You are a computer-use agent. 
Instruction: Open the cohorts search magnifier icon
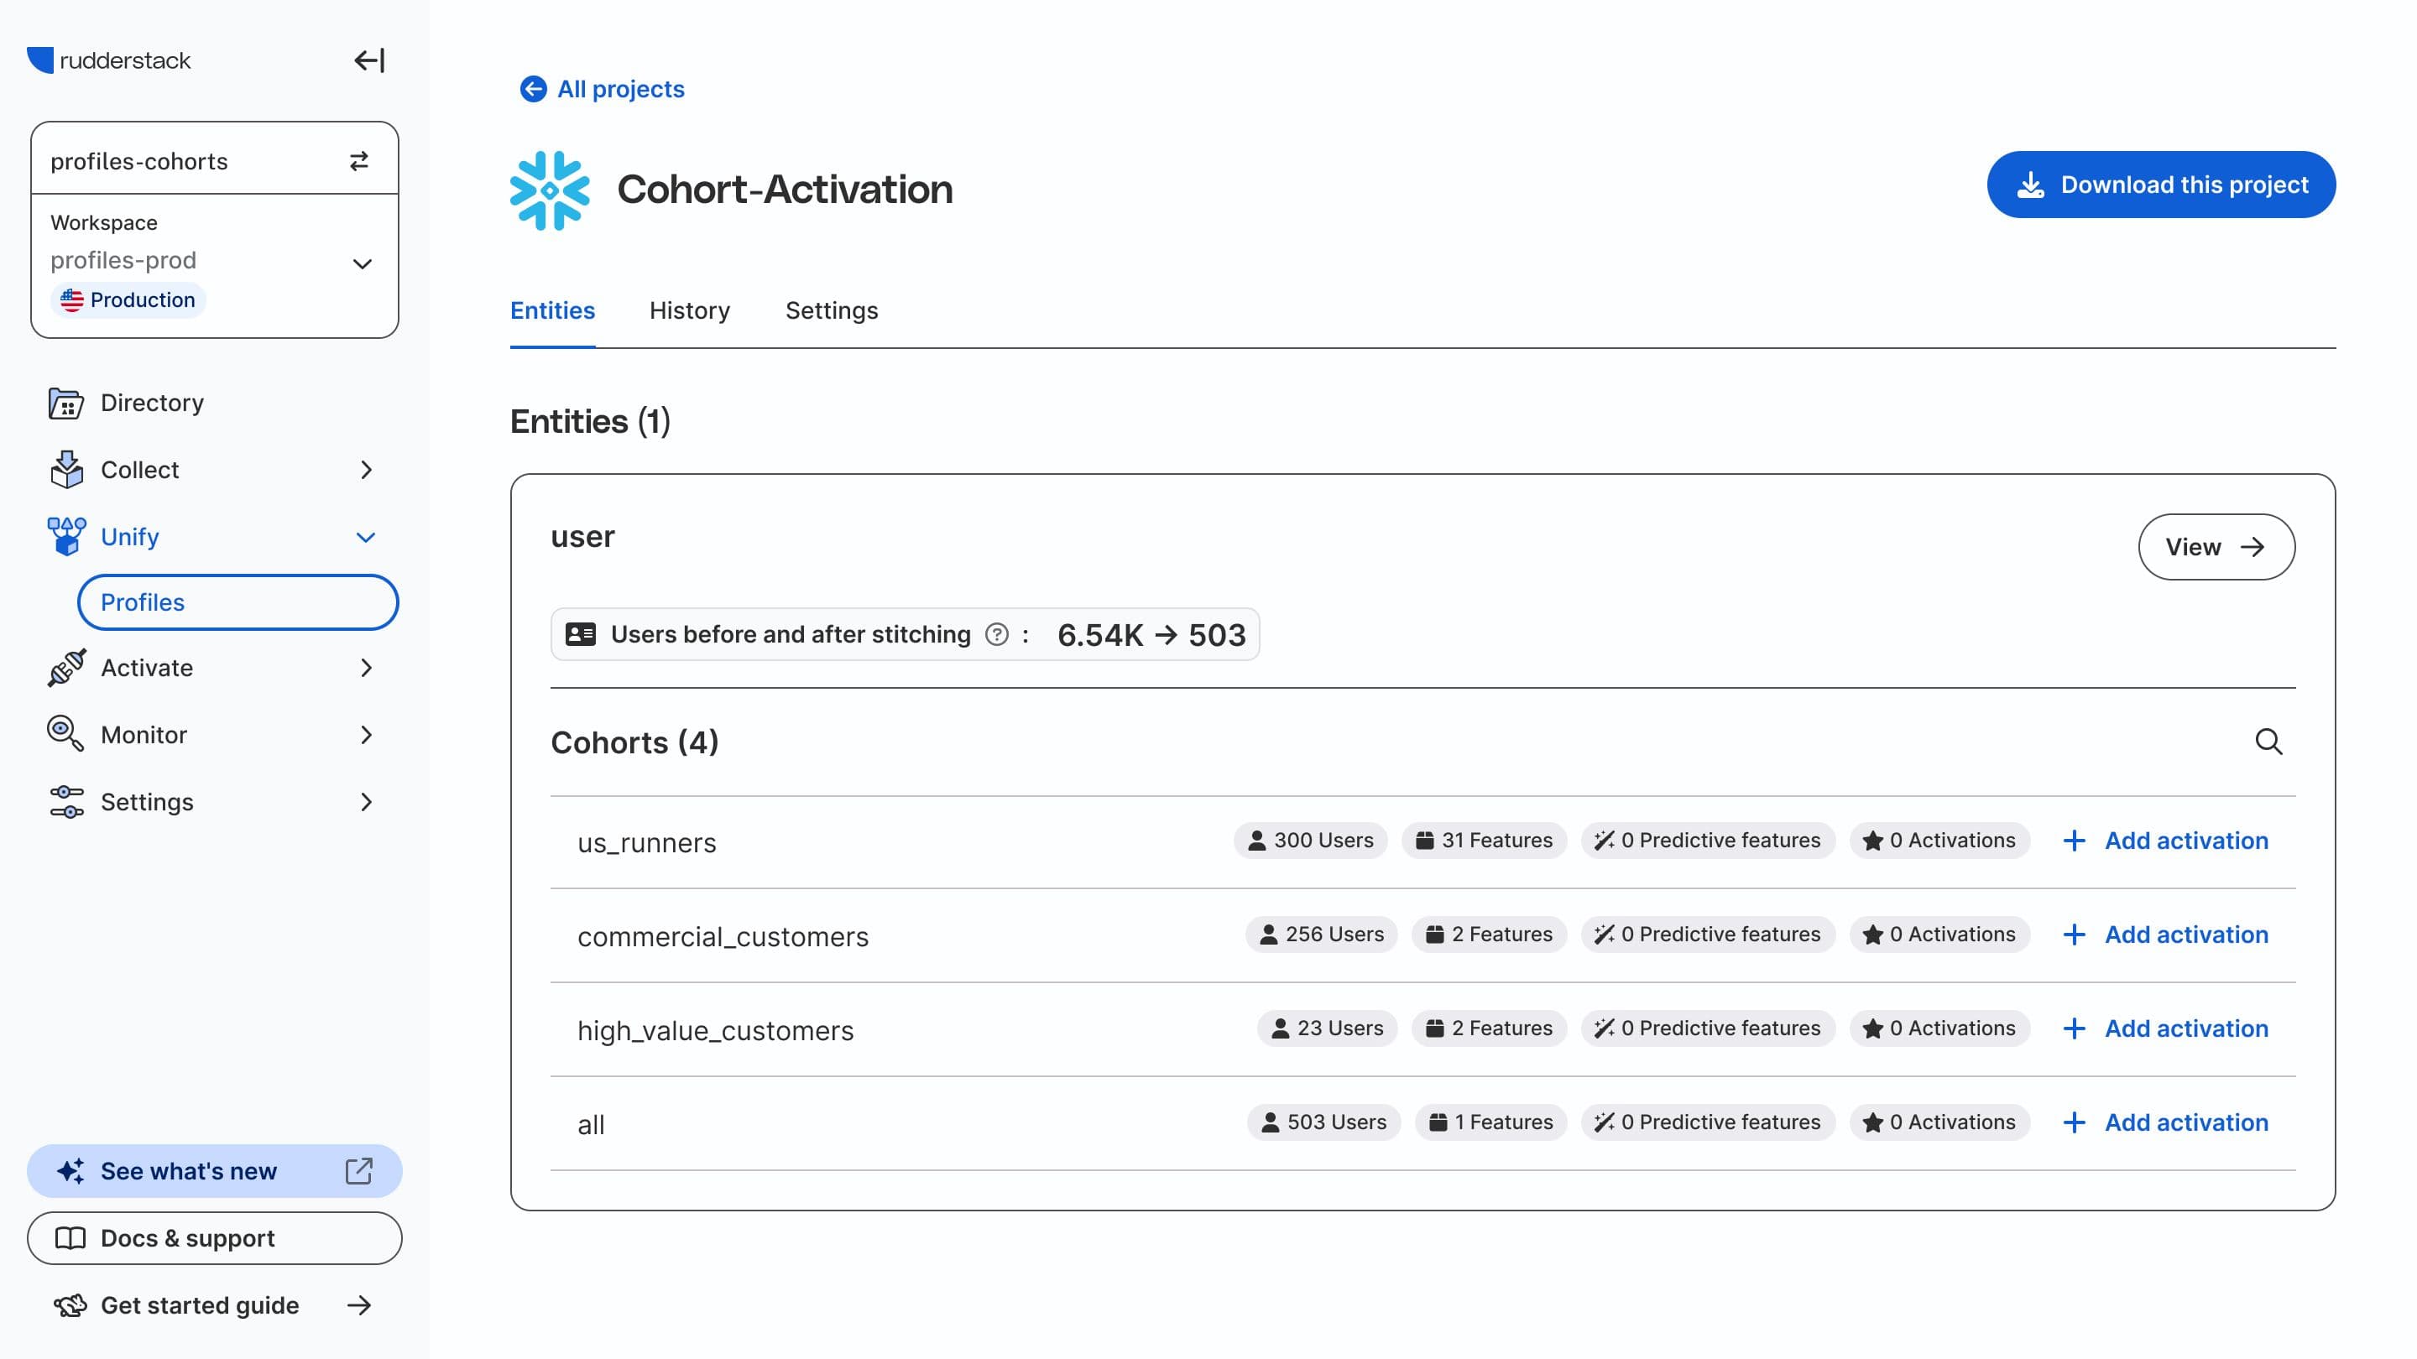point(2268,742)
